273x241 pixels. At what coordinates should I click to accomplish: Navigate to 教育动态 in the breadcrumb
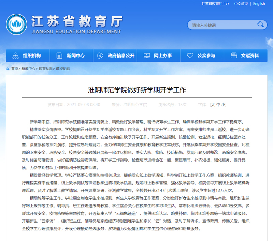(x=46, y=69)
